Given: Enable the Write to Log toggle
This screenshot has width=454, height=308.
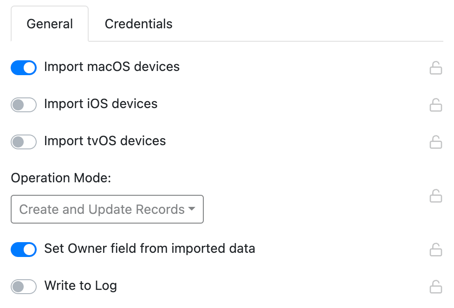Looking at the screenshot, I should (24, 287).
